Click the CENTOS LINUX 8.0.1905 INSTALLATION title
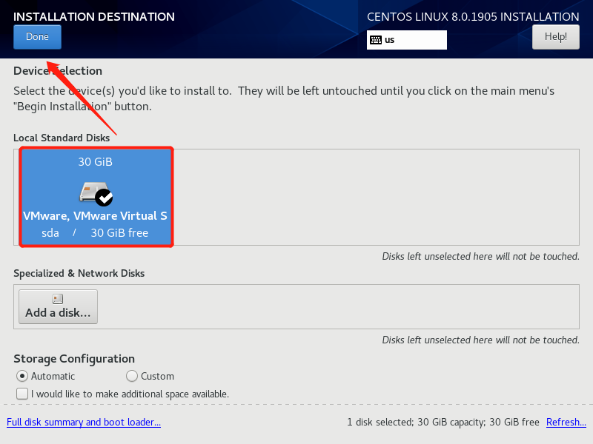 click(x=473, y=17)
